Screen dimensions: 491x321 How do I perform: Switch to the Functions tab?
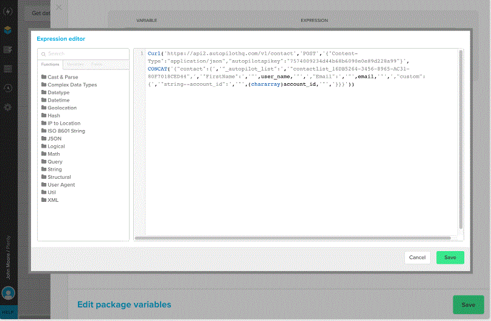point(50,64)
